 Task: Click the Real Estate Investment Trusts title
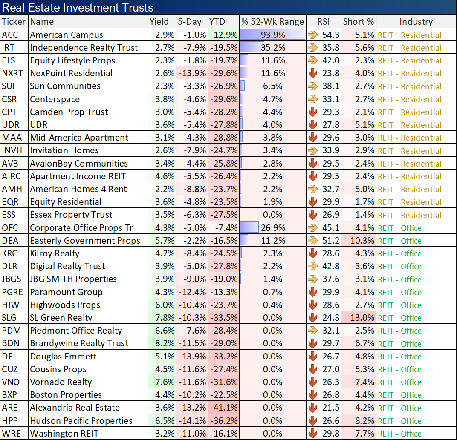78,7
